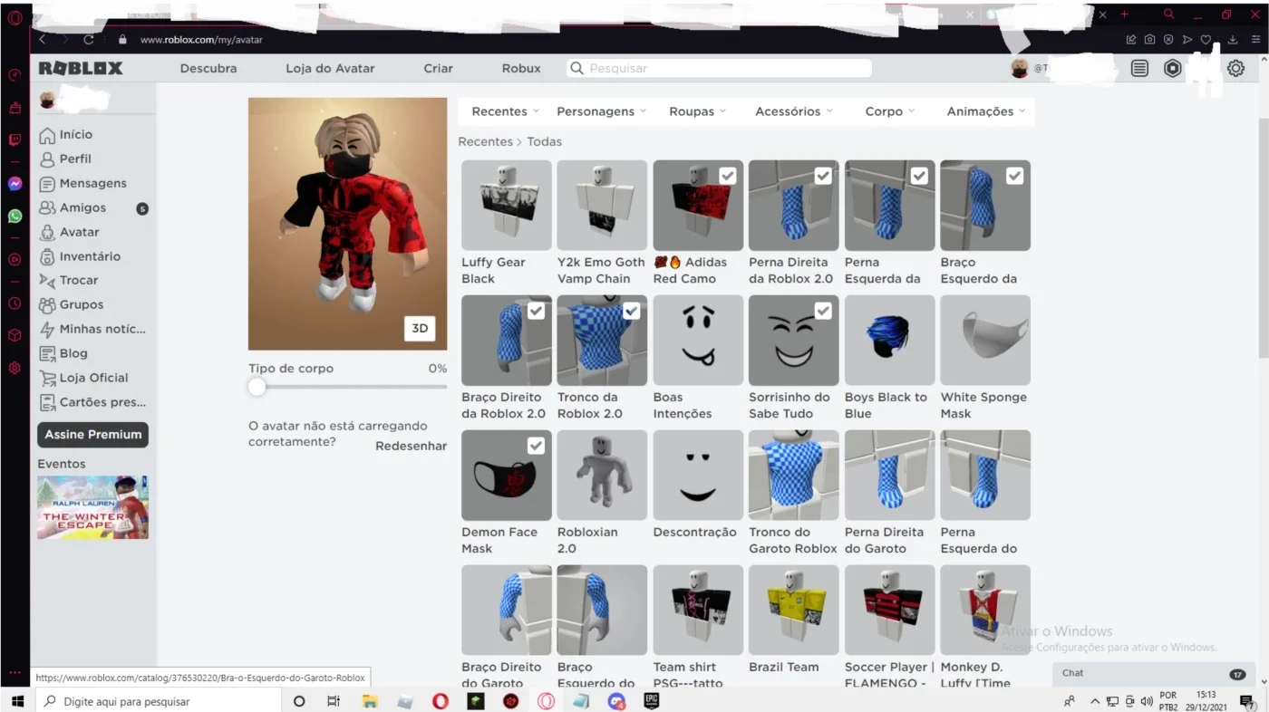Screen dimensions: 1269x712
Task: Click the heart bookmark icon in address bar
Action: click(x=1206, y=40)
